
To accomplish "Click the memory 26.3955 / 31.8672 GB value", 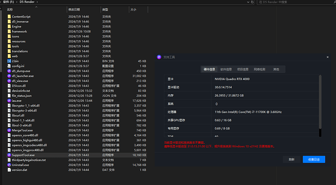I will (x=229, y=95).
